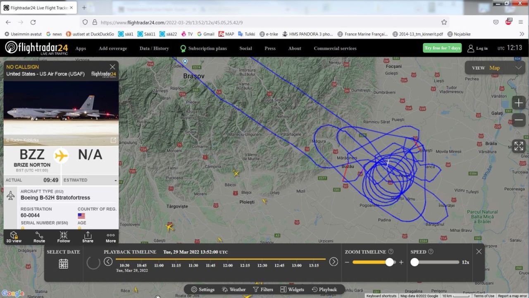
Task: Open the Social menu
Action: [x=245, y=48]
